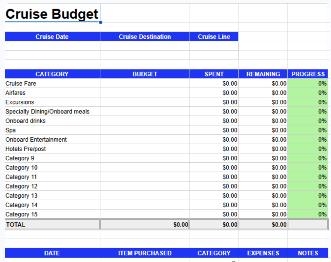The image size is (331, 262).
Task: Click the green 0% progress cell for Onboard drinks
Action: tap(307, 121)
